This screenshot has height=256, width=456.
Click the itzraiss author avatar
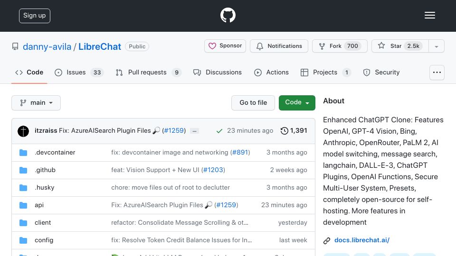pyautogui.click(x=23, y=131)
